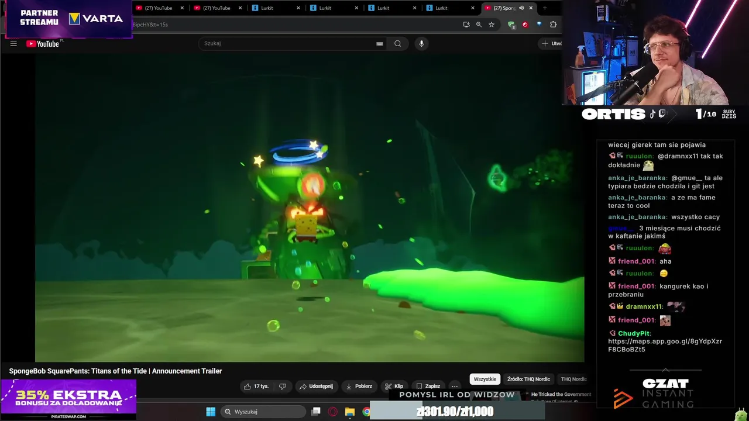The image size is (749, 421).
Task: Download the video with Pobierz
Action: pyautogui.click(x=359, y=386)
